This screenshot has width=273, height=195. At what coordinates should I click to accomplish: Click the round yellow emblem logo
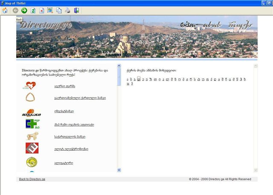32,162
